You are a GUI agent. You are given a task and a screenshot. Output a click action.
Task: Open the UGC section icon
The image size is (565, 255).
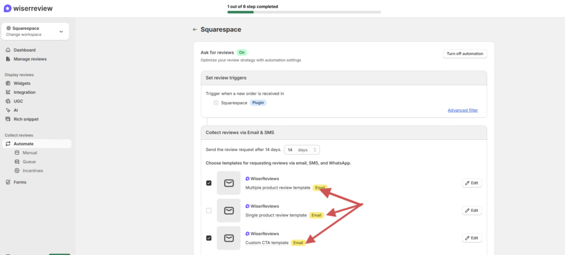(8, 101)
